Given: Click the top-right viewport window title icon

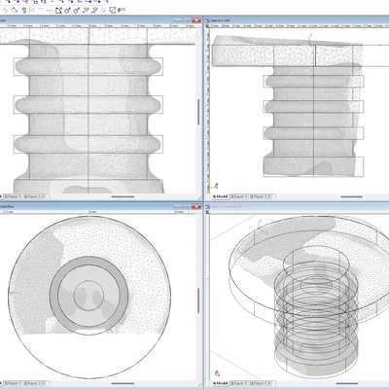Looking at the screenshot, I should [208, 20].
